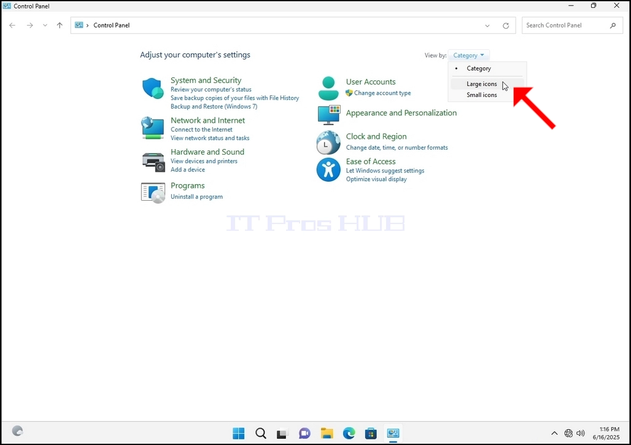Open the Ease of Access heading link

pyautogui.click(x=371, y=161)
